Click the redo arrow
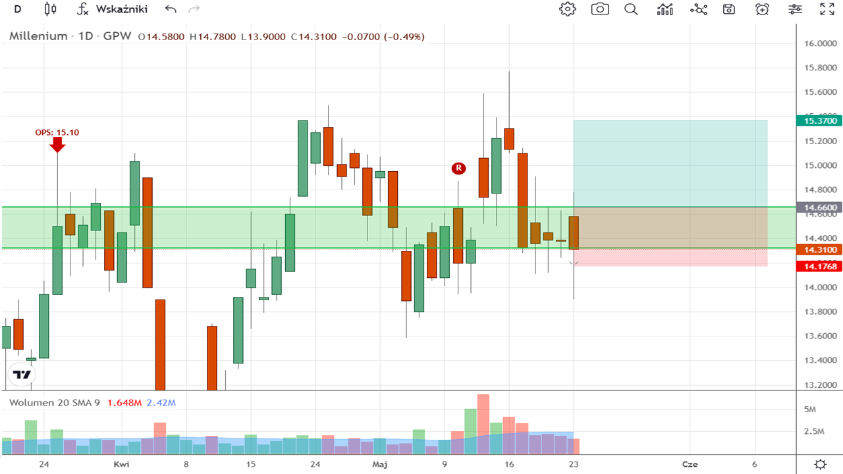This screenshot has height=474, width=843. coord(194,9)
